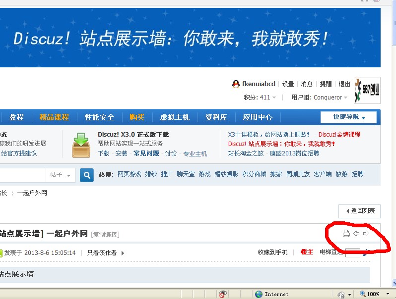Click the blue search magnifier button
The height and width of the screenshot is (299, 396).
[x=87, y=175]
